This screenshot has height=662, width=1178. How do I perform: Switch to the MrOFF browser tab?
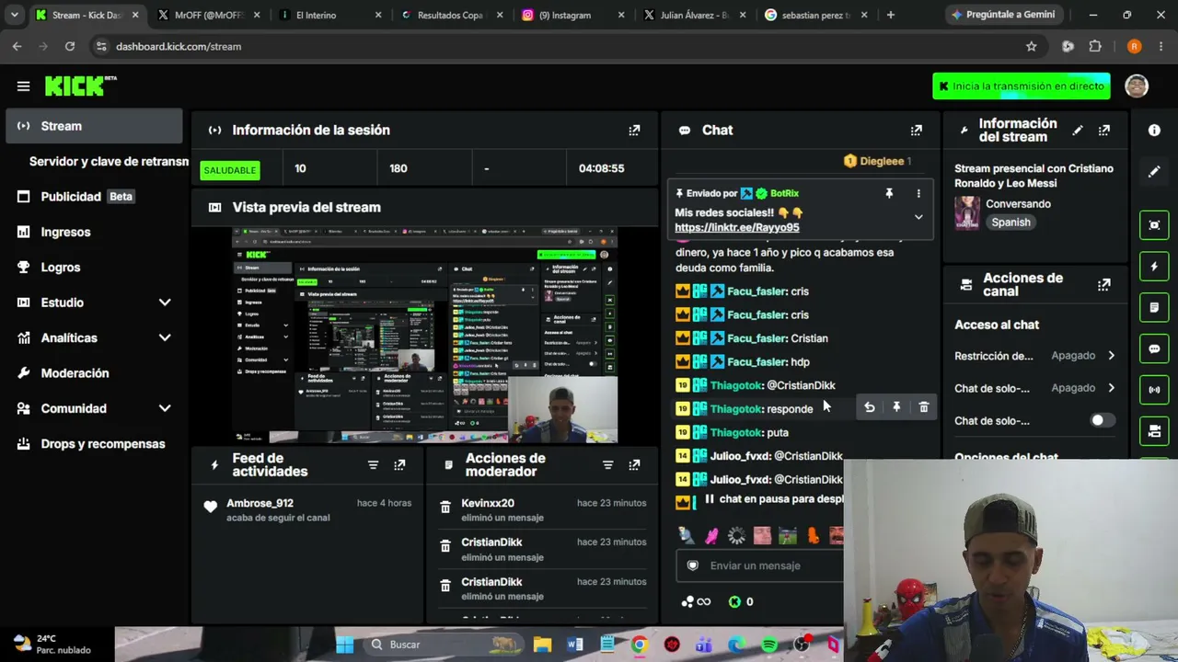209,15
